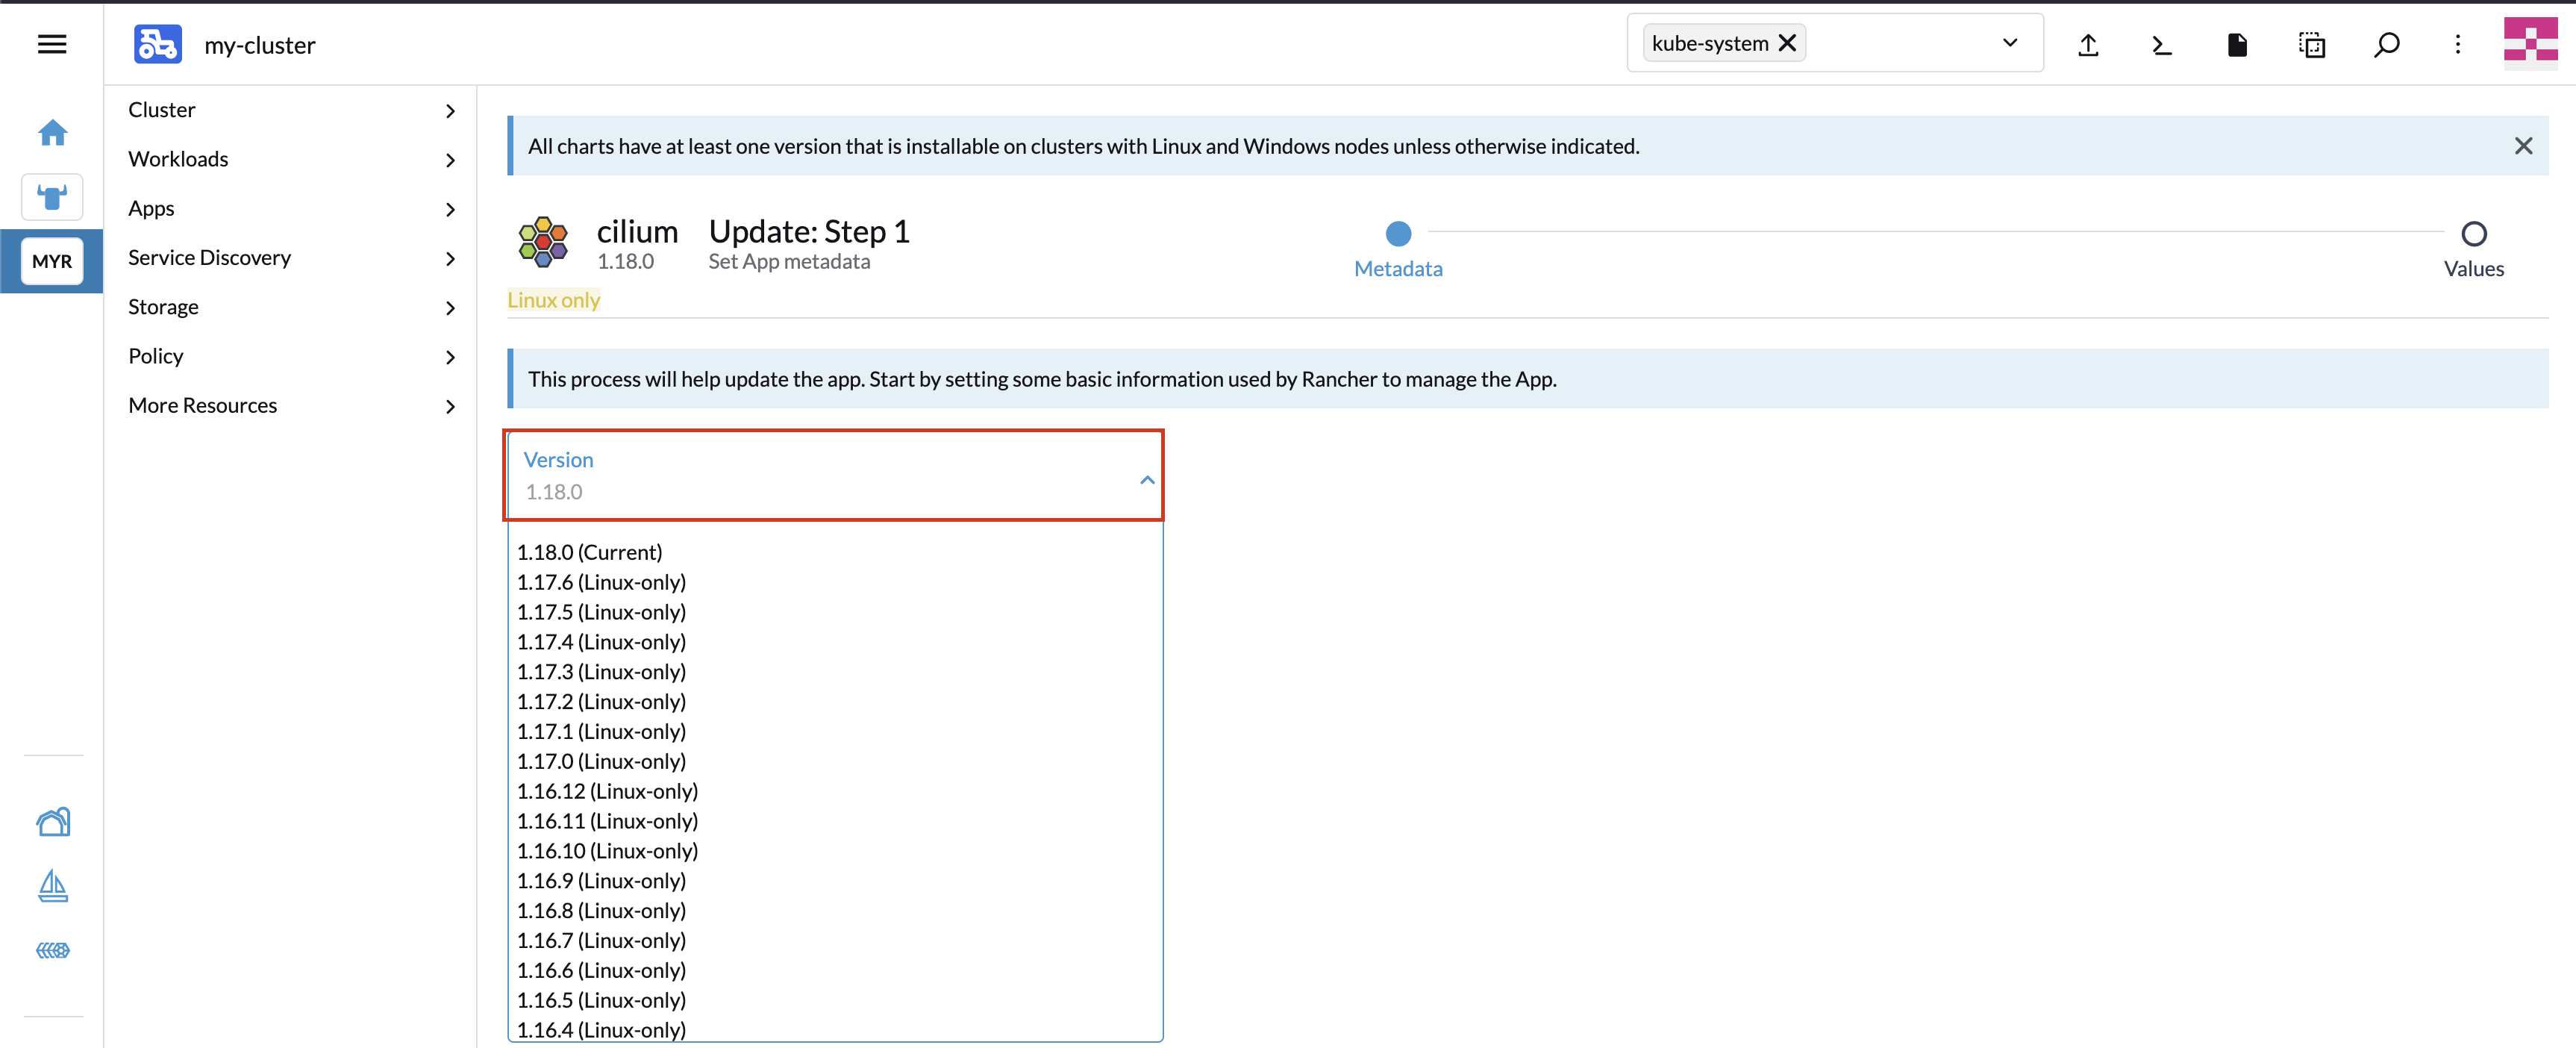The image size is (2576, 1048).
Task: Select version 1.16.7 (Linux-only)
Action: click(x=835, y=941)
